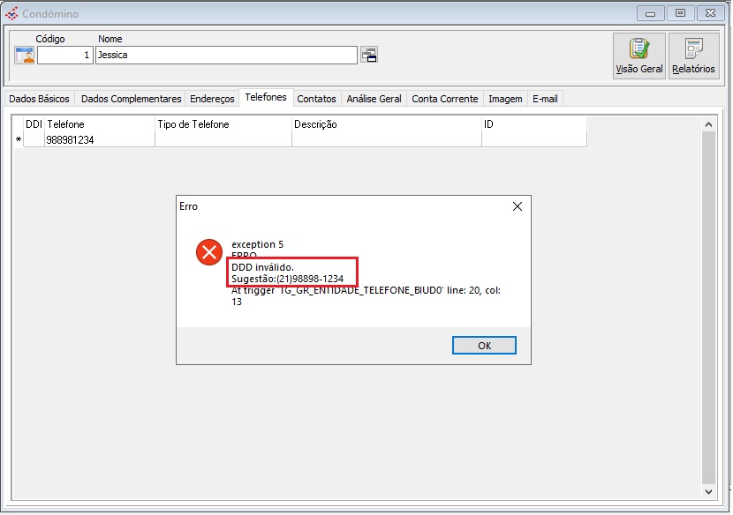Maximize the Condômino window
Image resolution: width=733 pixels, height=515 pixels.
[x=680, y=13]
